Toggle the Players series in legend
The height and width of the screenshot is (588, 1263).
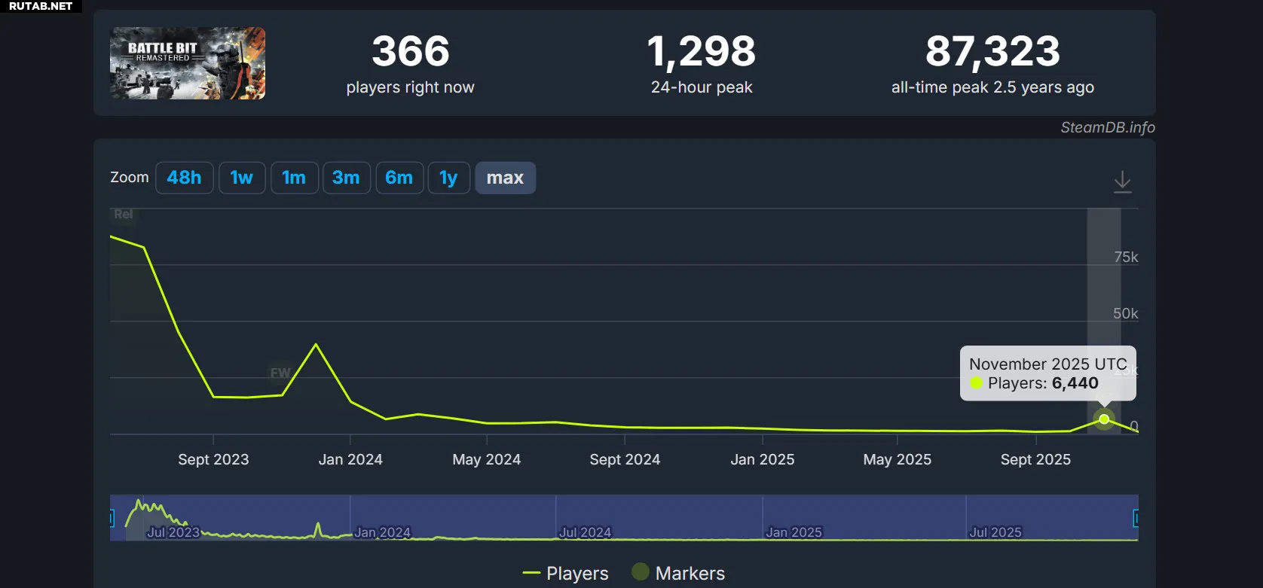566,573
